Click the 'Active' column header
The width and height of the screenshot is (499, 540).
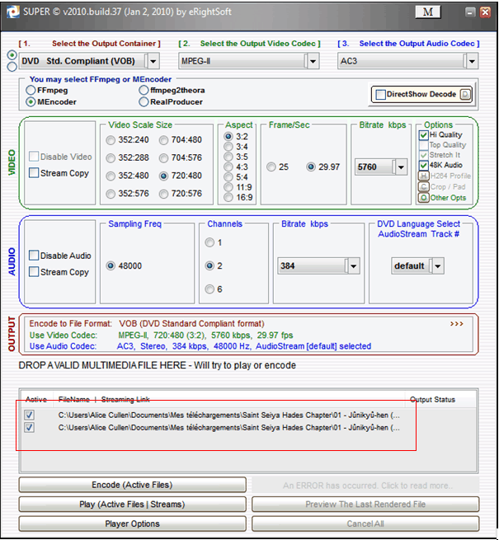36,400
